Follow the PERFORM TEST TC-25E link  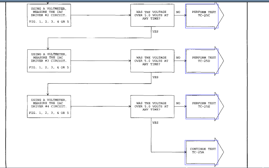click(202, 107)
